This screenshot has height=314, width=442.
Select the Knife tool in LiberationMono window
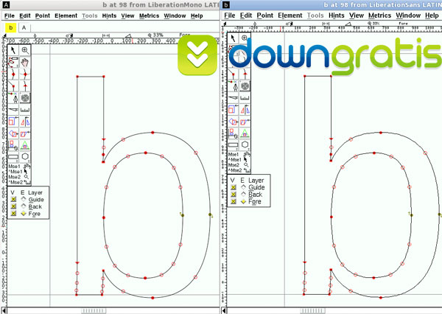tap(13, 110)
